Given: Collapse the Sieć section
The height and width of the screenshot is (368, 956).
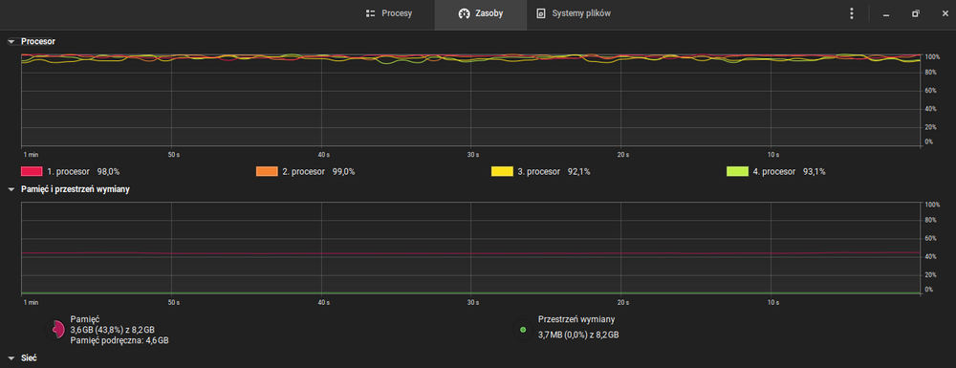Looking at the screenshot, I should coord(11,358).
